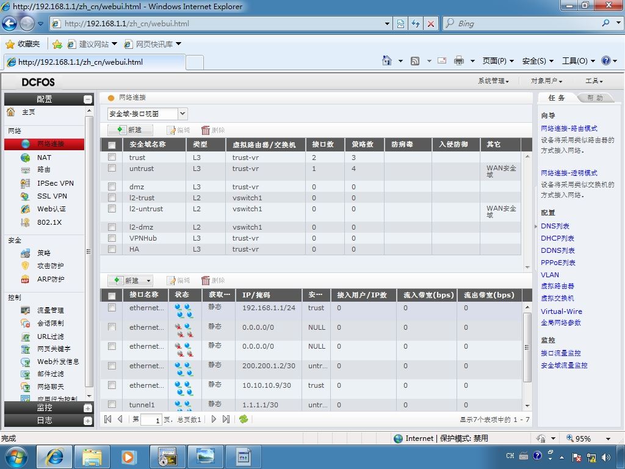
Task: Click the previous page arrow in pagination
Action: pos(120,419)
